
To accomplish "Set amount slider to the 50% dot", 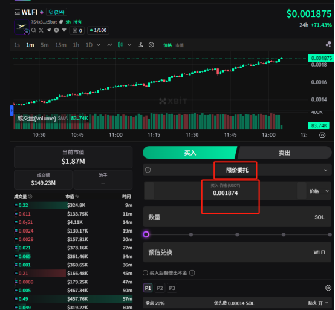I will click(237, 234).
